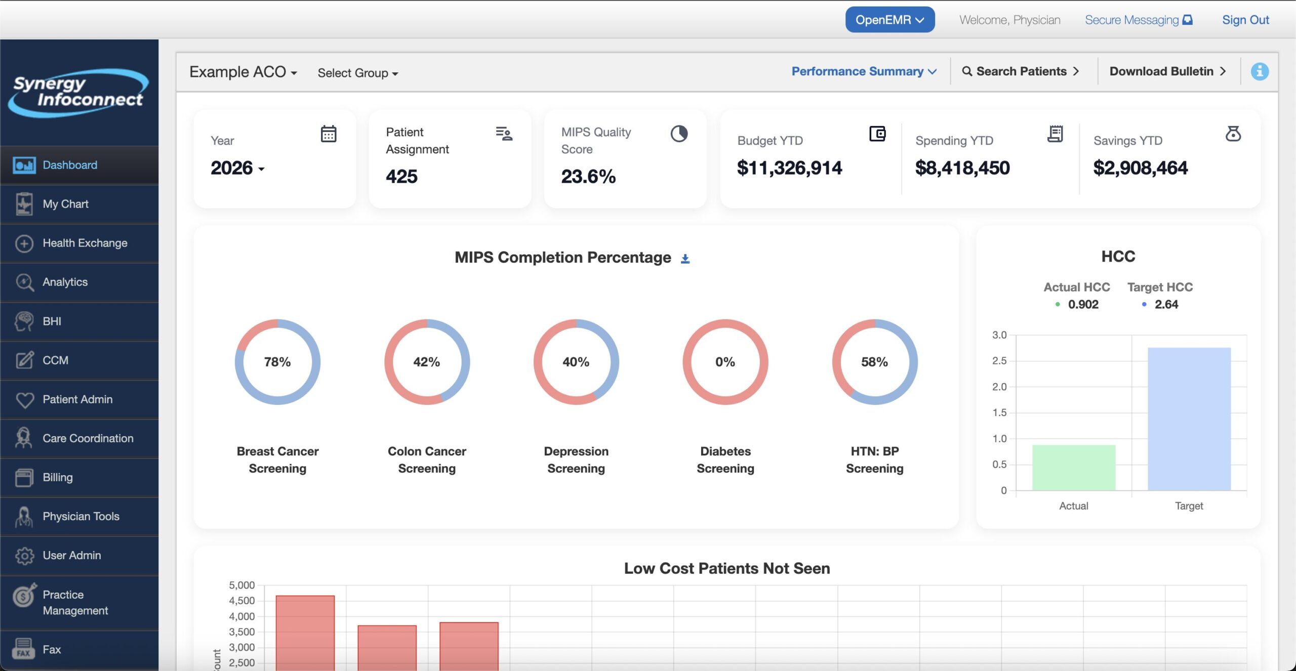Screen dimensions: 1296x671
Task: Click the blue info icon in the toolbar
Action: (x=1260, y=71)
